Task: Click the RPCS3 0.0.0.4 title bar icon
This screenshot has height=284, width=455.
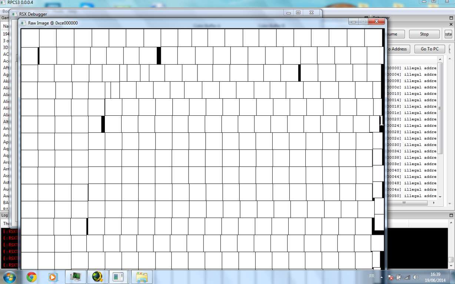Action: [3, 3]
